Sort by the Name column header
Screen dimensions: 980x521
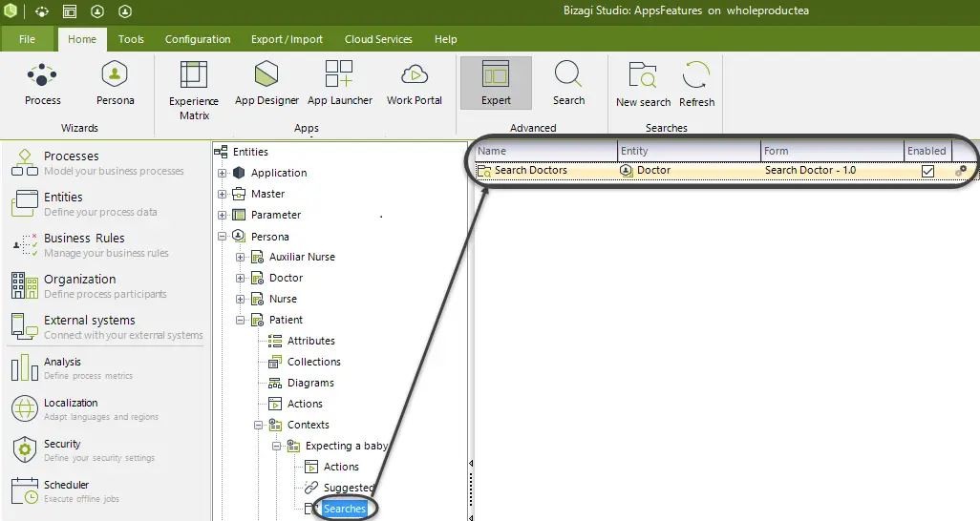tap(545, 151)
